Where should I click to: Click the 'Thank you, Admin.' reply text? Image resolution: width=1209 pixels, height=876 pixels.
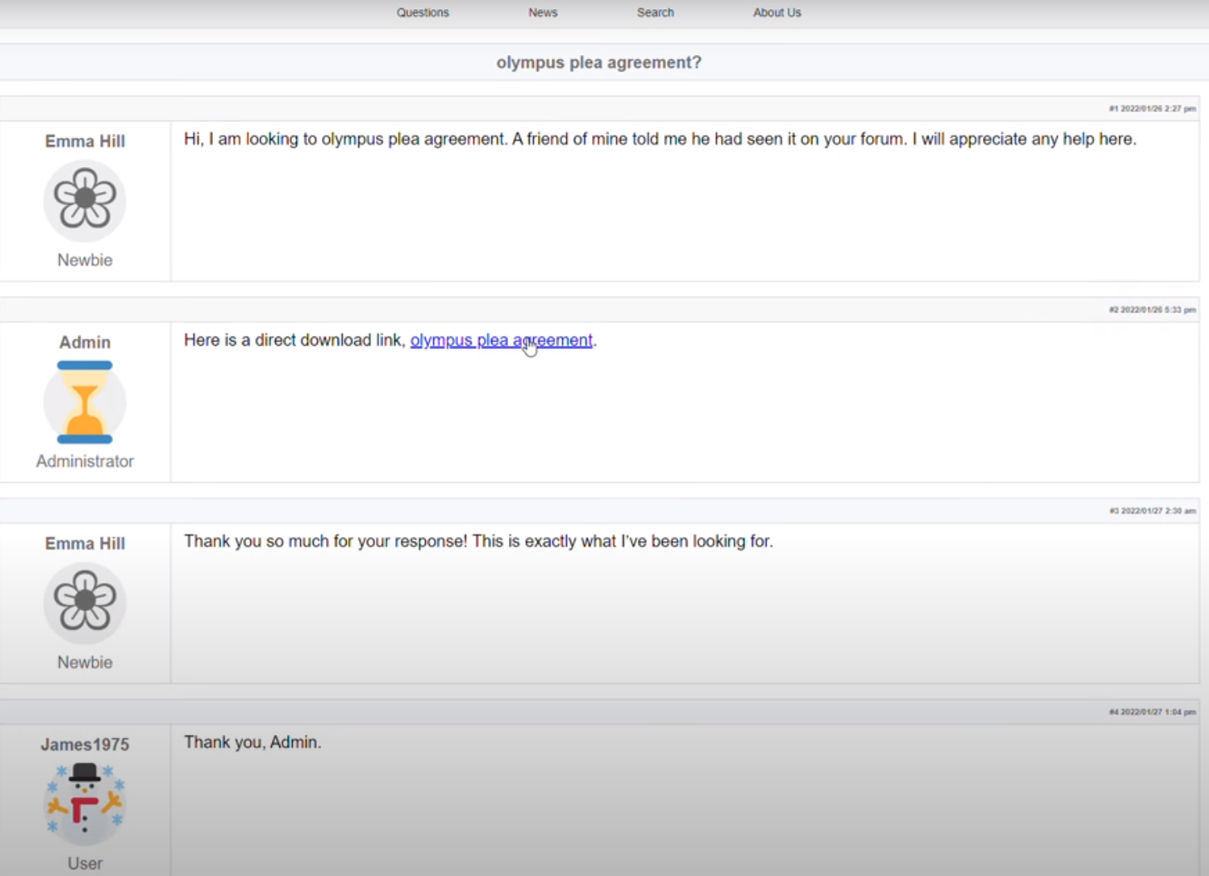[x=252, y=742]
